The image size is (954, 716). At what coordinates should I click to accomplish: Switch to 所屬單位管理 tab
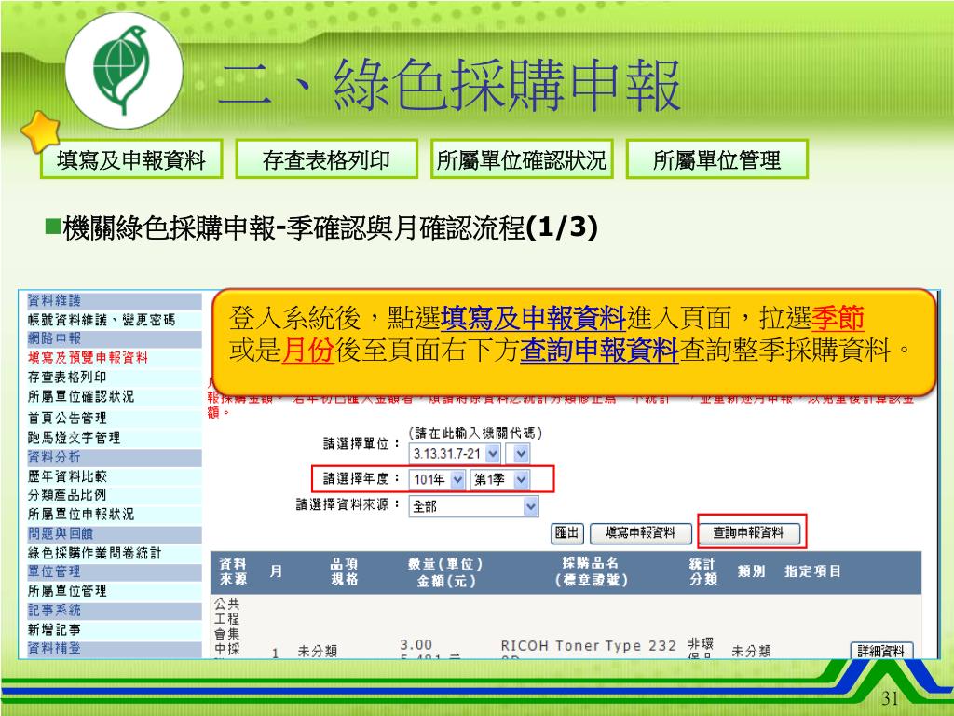(716, 159)
